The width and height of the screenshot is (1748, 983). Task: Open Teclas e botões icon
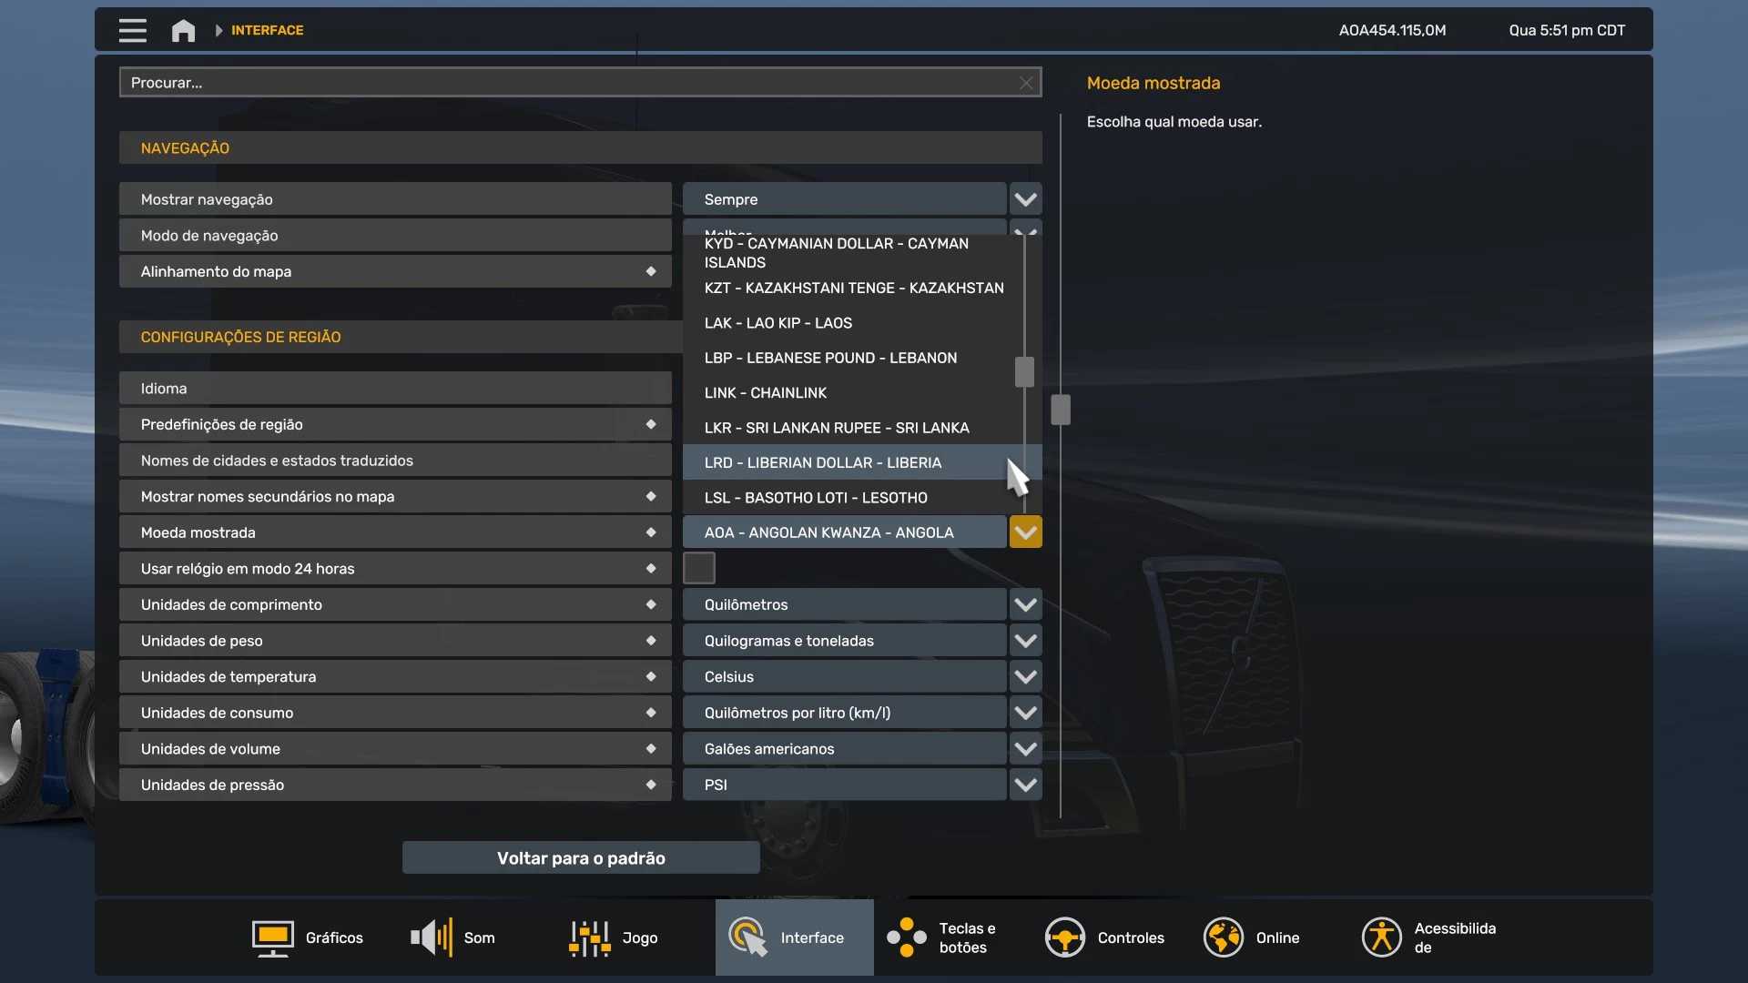[x=906, y=937]
